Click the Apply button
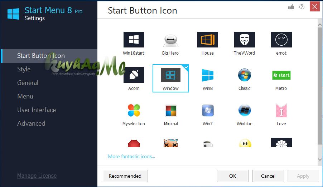 (x=303, y=176)
